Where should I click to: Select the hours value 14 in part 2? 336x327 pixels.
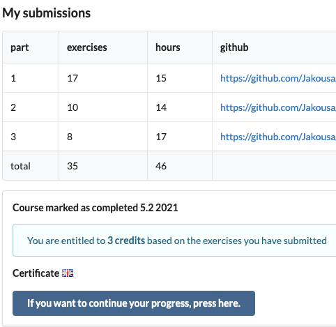161,107
